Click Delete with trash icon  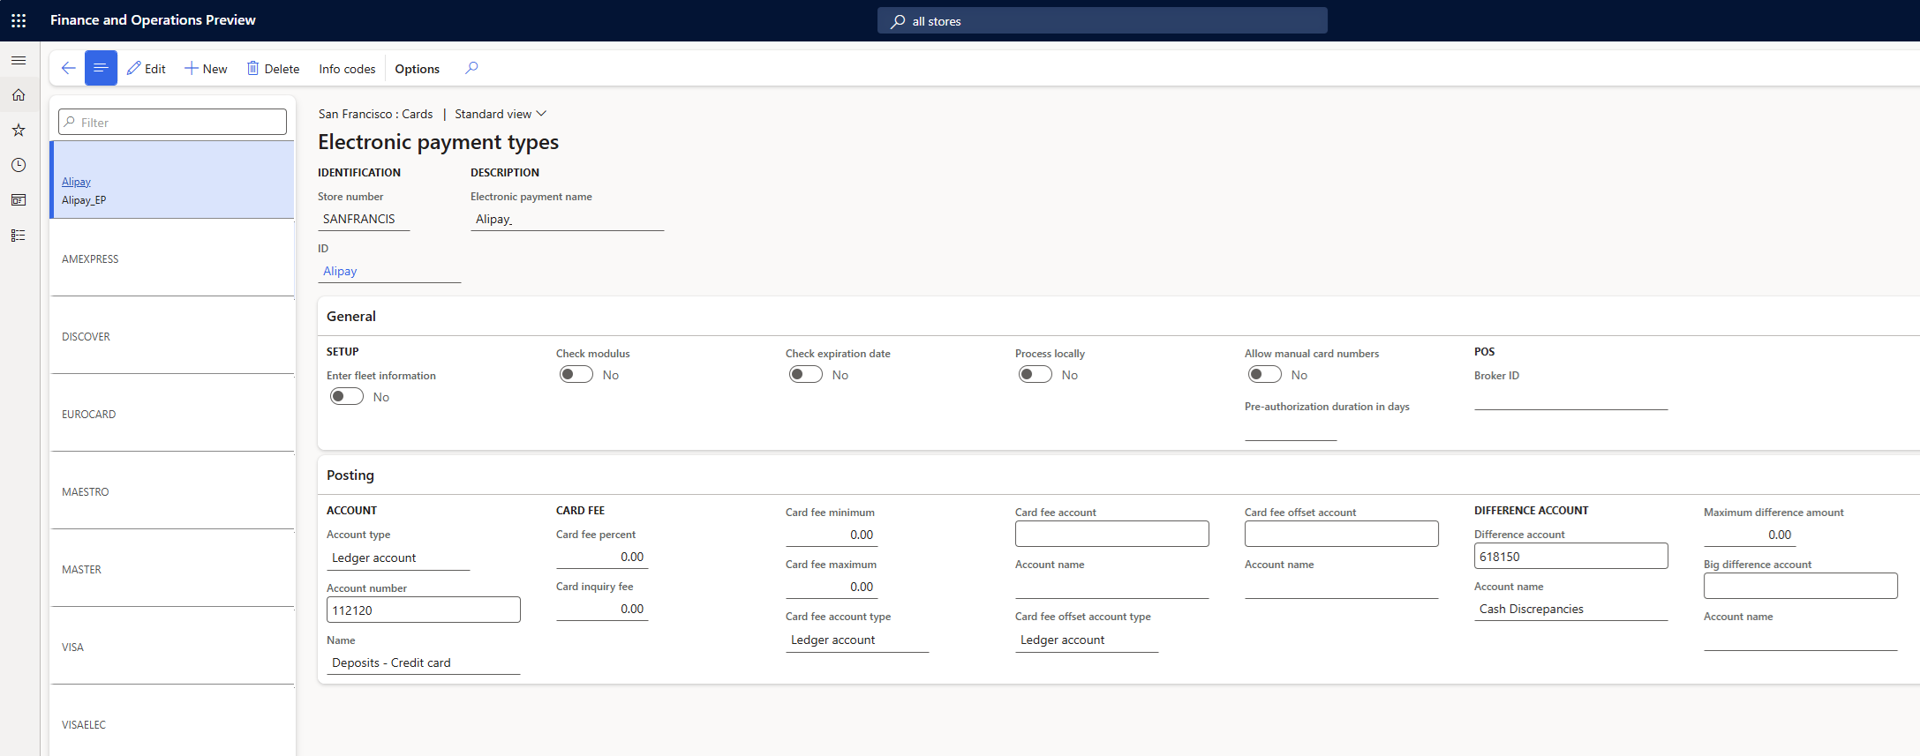click(273, 69)
